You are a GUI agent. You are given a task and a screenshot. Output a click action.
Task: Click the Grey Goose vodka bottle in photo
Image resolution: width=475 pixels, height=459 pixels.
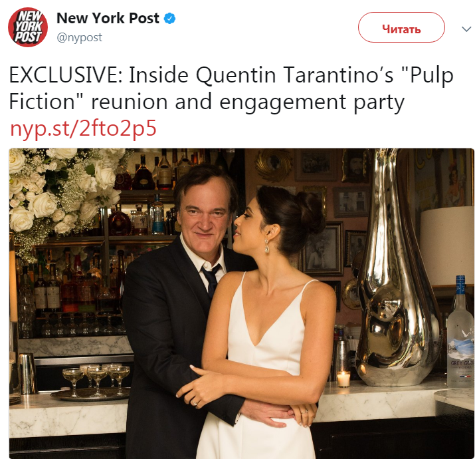click(x=460, y=332)
